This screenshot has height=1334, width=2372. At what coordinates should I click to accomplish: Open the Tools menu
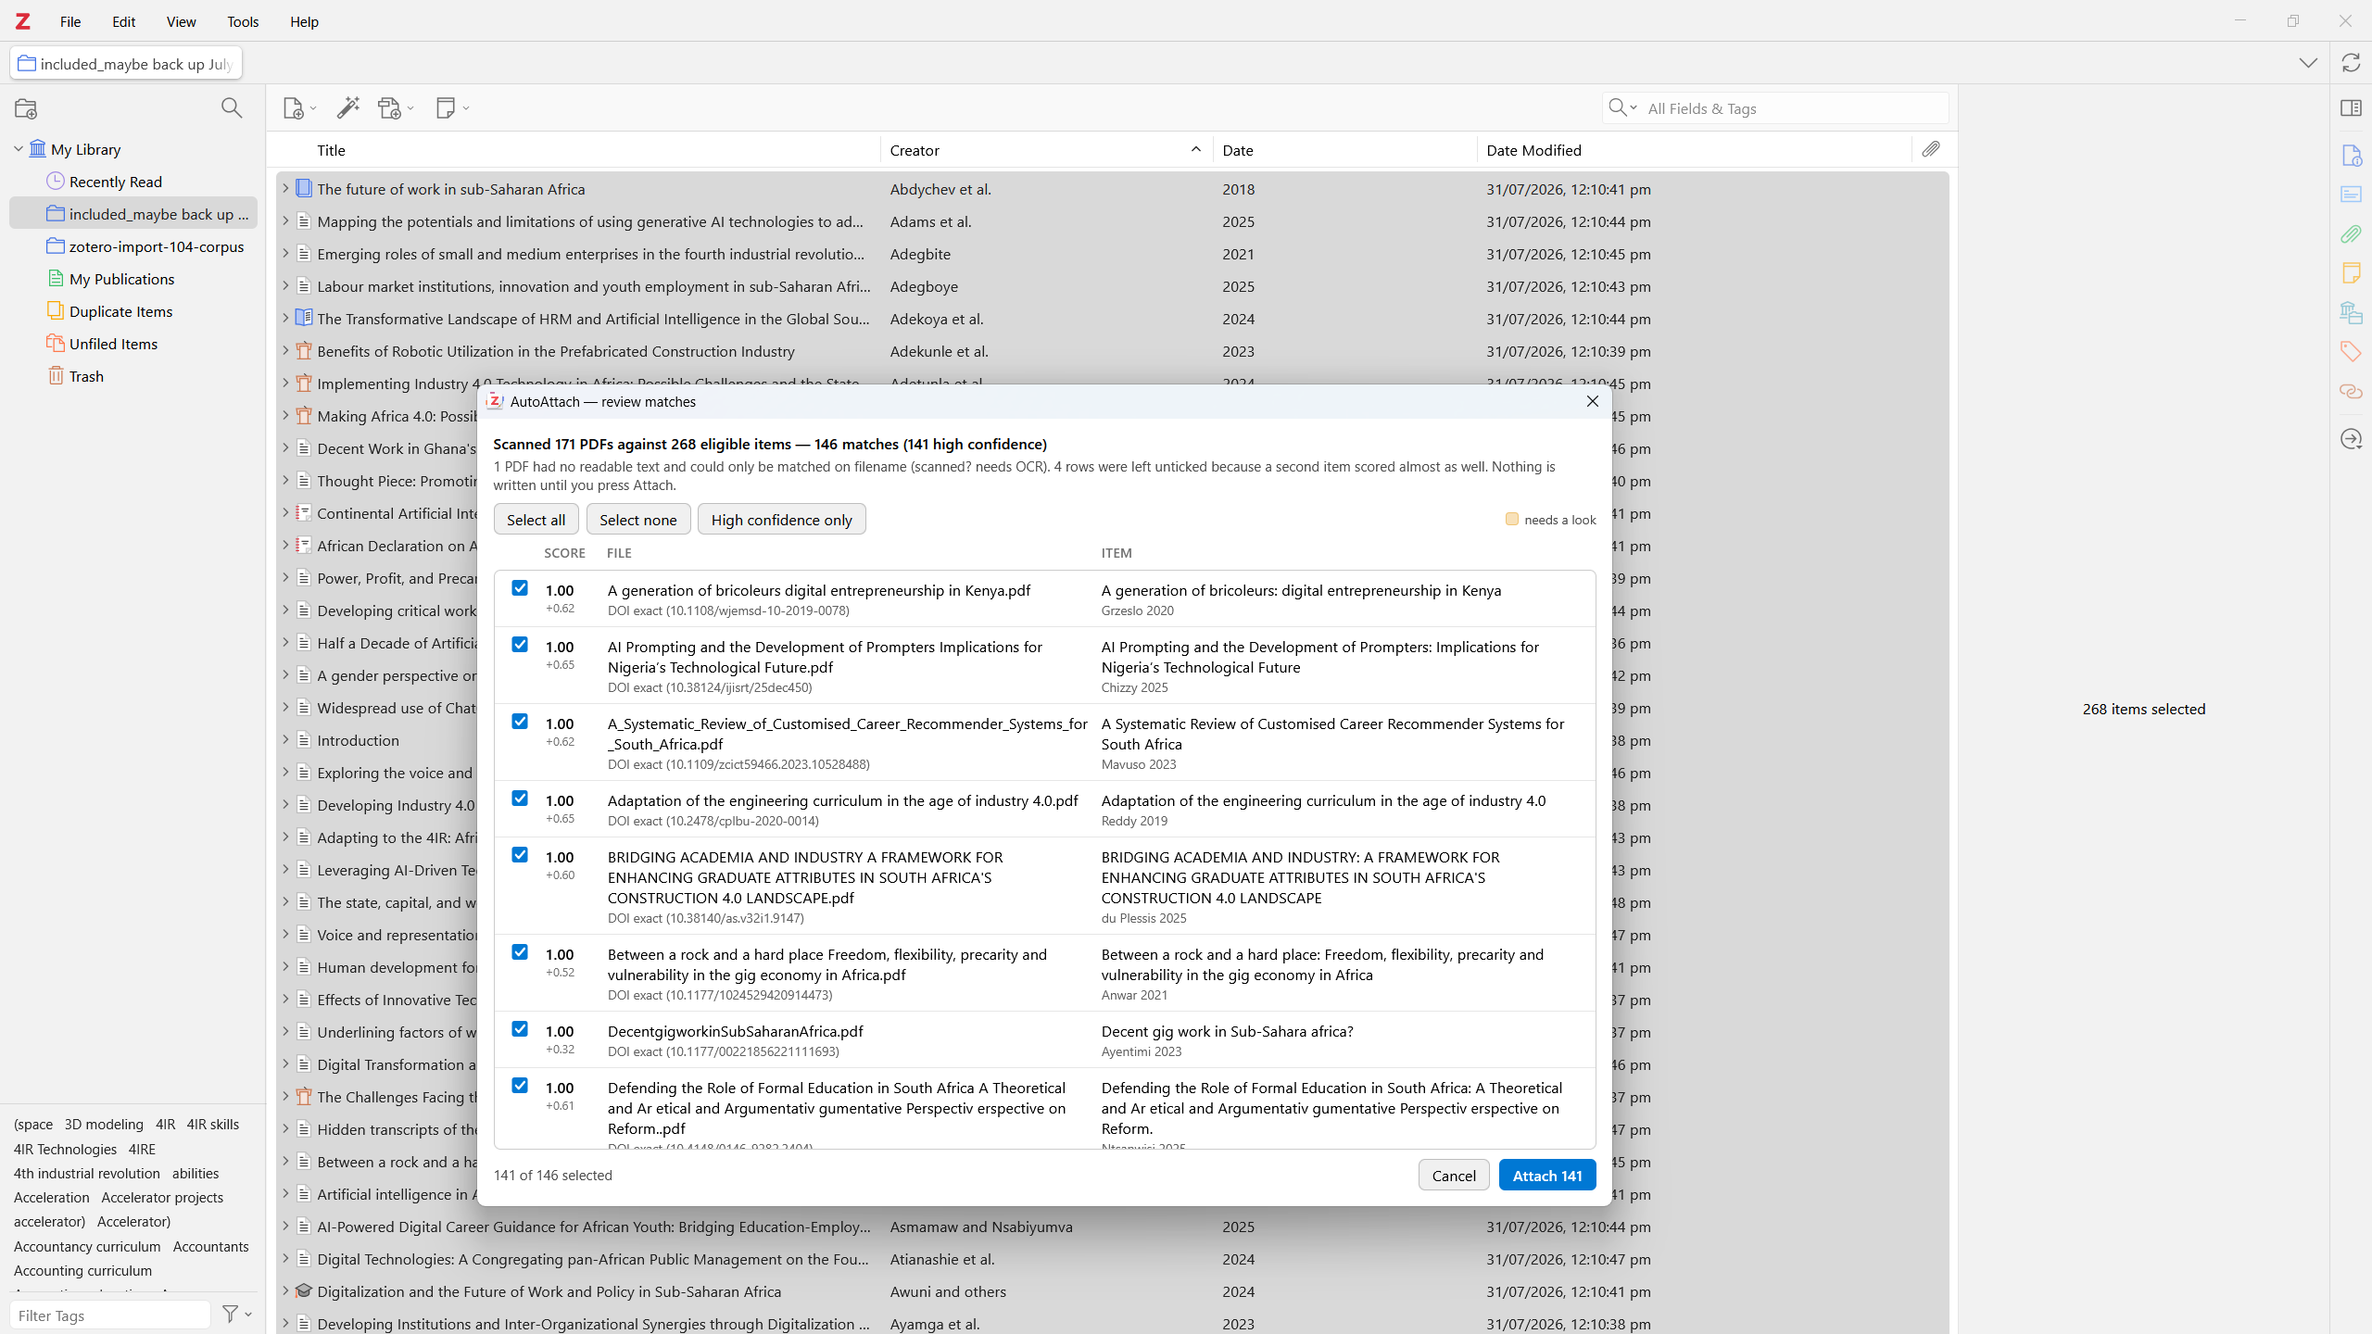coord(243,21)
